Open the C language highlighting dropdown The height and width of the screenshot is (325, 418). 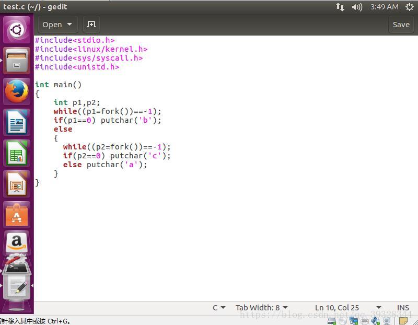(x=219, y=308)
